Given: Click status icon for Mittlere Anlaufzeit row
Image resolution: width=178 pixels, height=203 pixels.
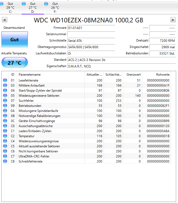Looking at the screenshot, I should click(5, 85).
